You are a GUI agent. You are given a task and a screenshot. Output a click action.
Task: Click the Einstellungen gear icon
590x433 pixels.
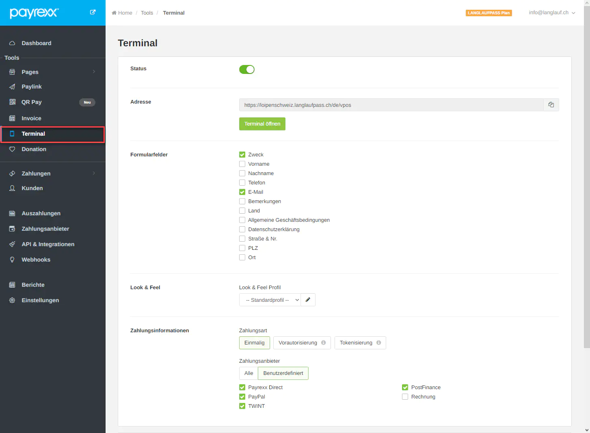(12, 300)
